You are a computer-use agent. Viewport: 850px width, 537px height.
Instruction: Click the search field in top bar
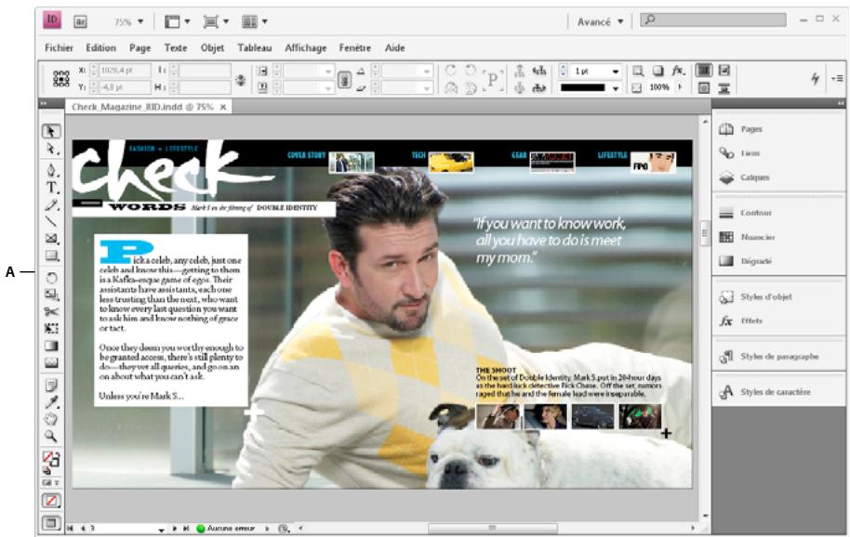click(713, 20)
